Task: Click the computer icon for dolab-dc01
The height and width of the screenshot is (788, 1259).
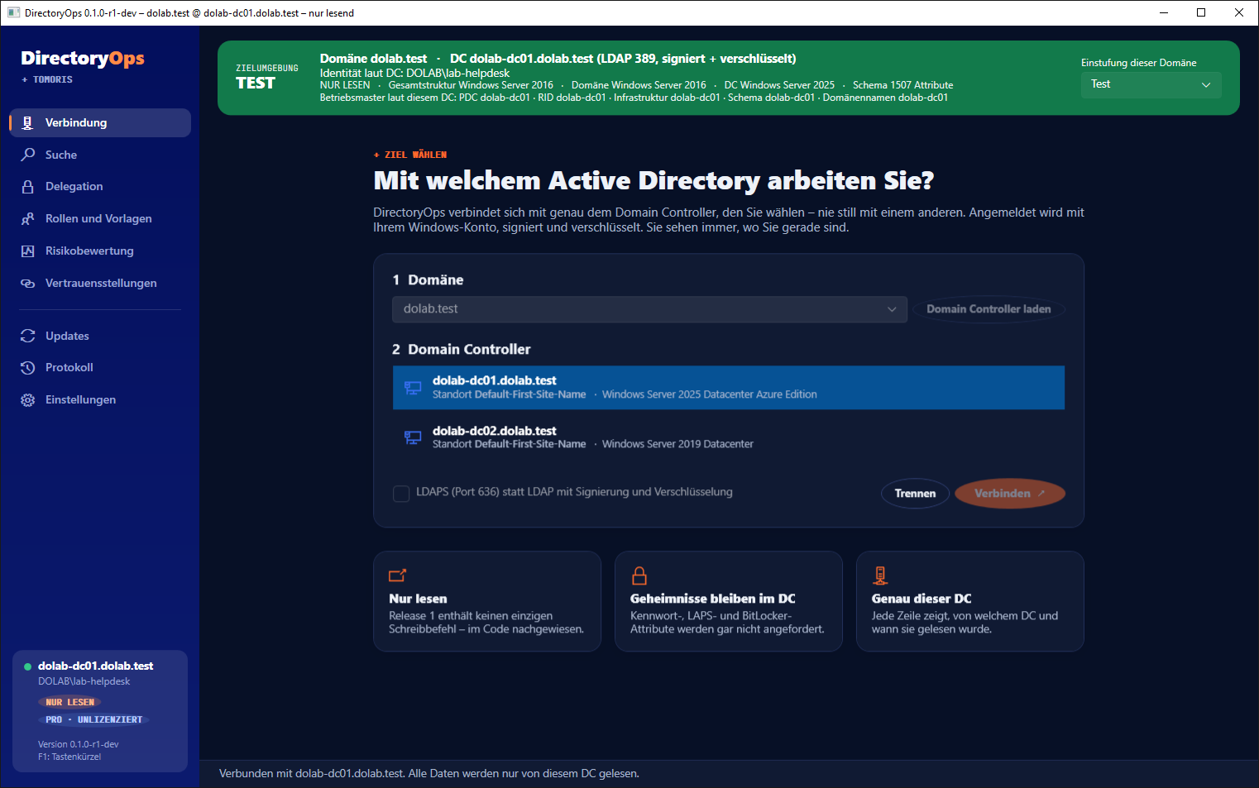Action: [413, 387]
